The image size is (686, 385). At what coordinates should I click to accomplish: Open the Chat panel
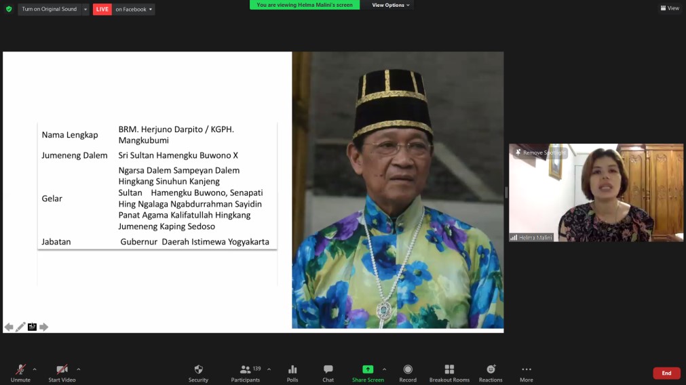click(328, 370)
